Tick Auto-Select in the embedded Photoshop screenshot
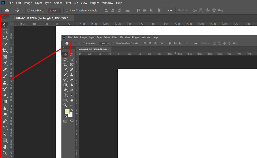The height and width of the screenshot is (158, 257). tap(84, 43)
